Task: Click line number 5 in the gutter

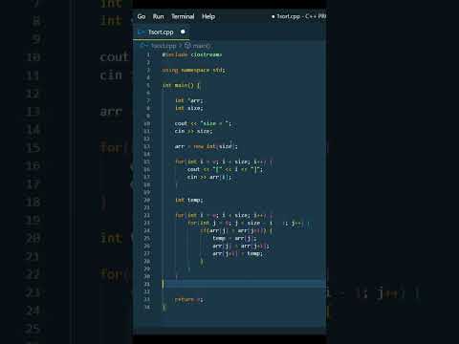Action: [148, 85]
